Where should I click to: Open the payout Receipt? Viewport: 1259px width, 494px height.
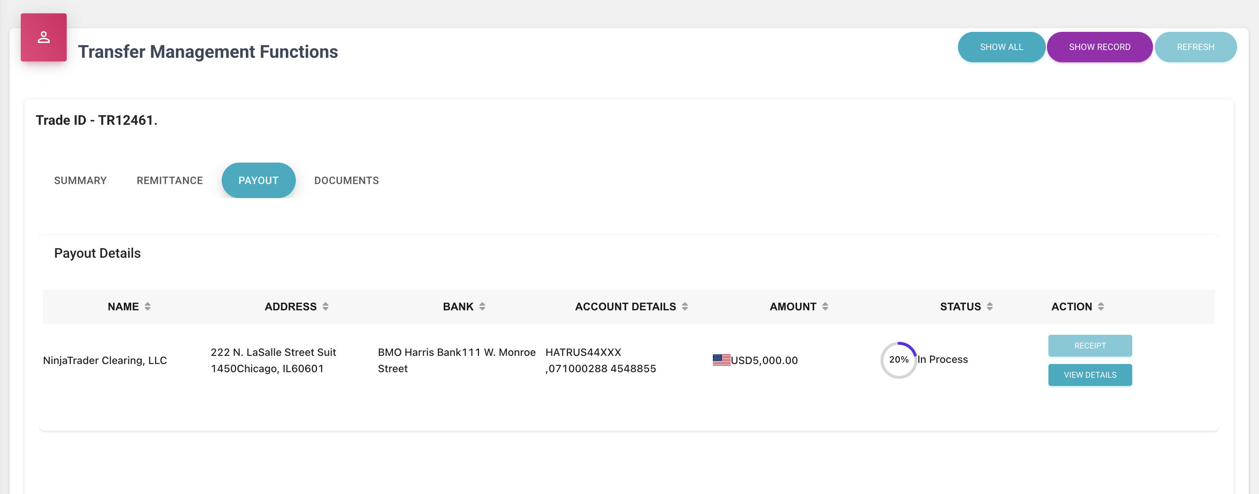pos(1090,346)
